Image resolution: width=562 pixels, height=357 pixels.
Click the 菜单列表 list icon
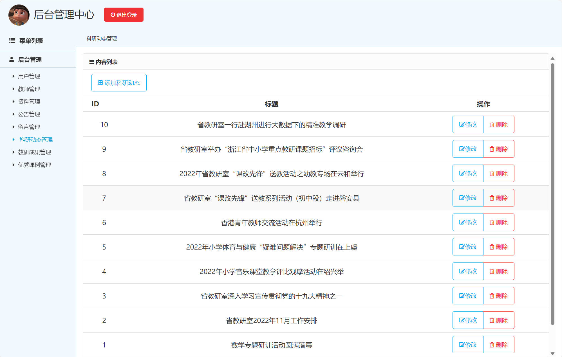tap(12, 41)
